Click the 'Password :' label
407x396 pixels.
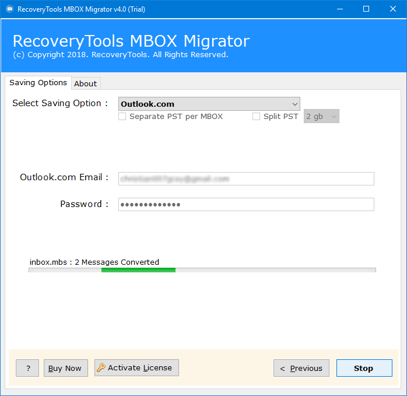[85, 204]
